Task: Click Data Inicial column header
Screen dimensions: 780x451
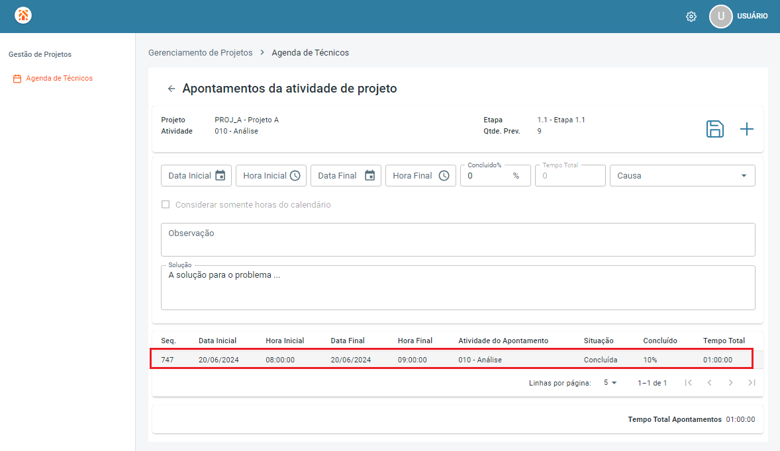Action: pos(217,341)
